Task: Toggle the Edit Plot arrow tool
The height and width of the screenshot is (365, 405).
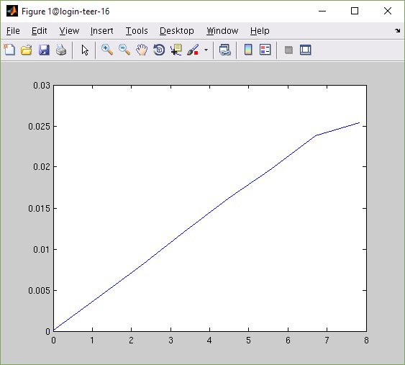Action: (85, 50)
